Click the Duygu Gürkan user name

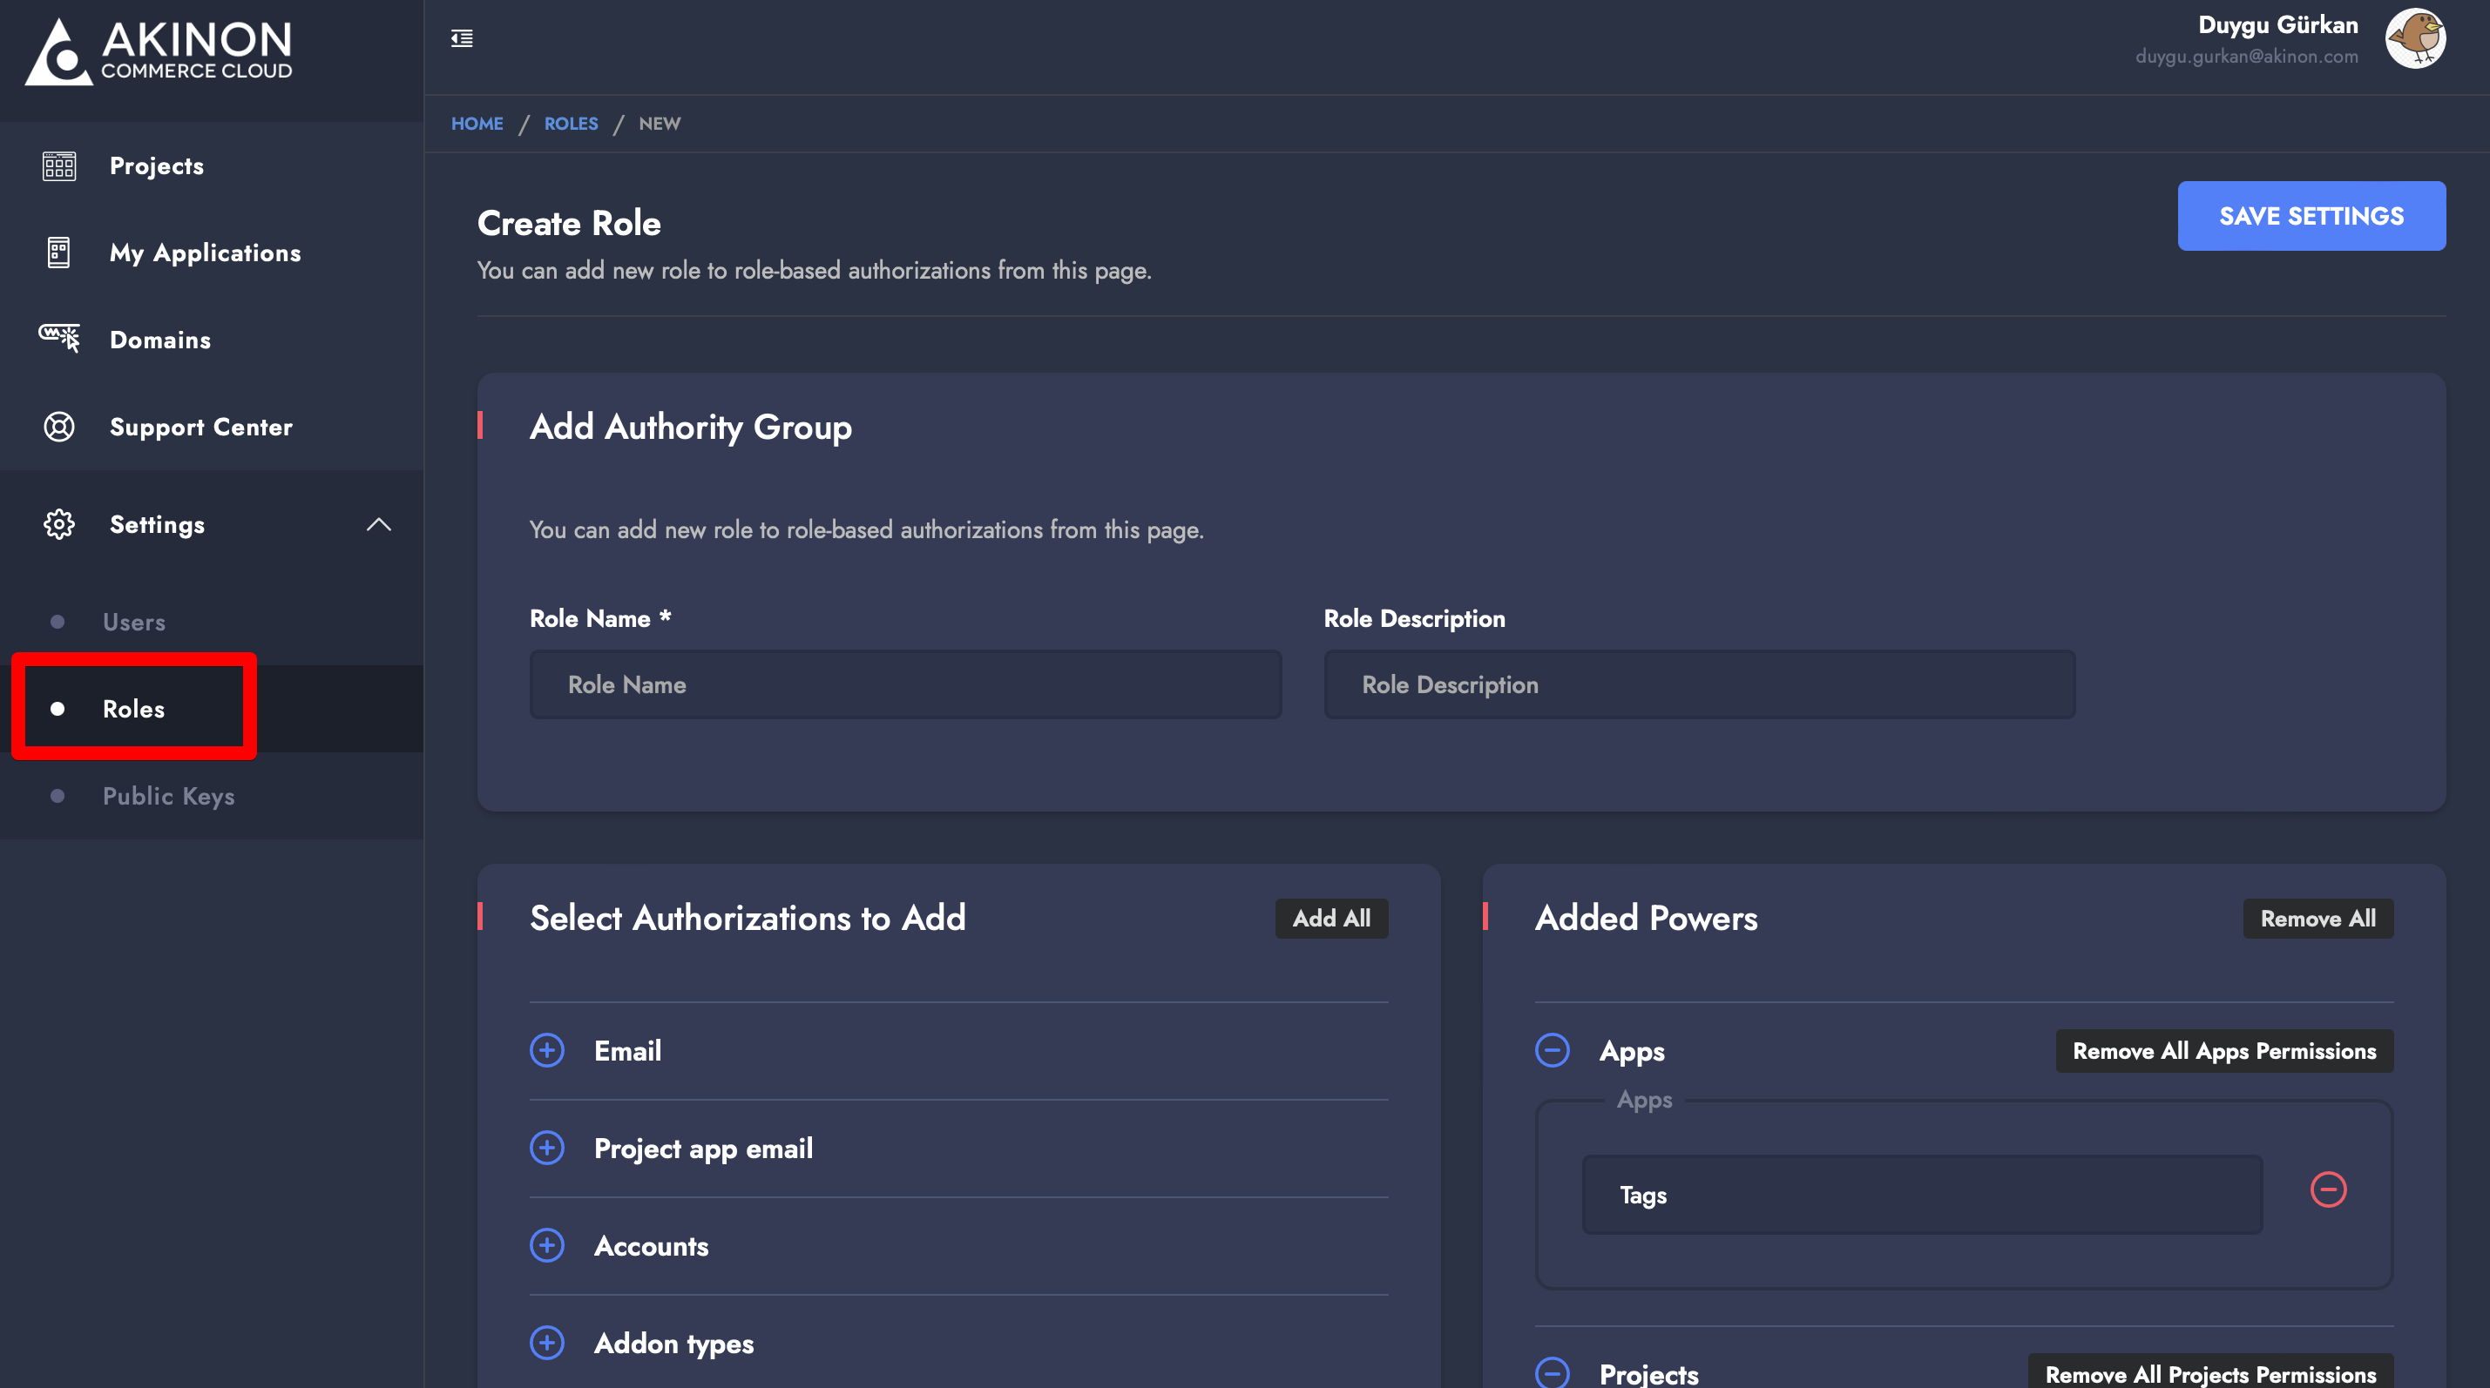point(2277,25)
